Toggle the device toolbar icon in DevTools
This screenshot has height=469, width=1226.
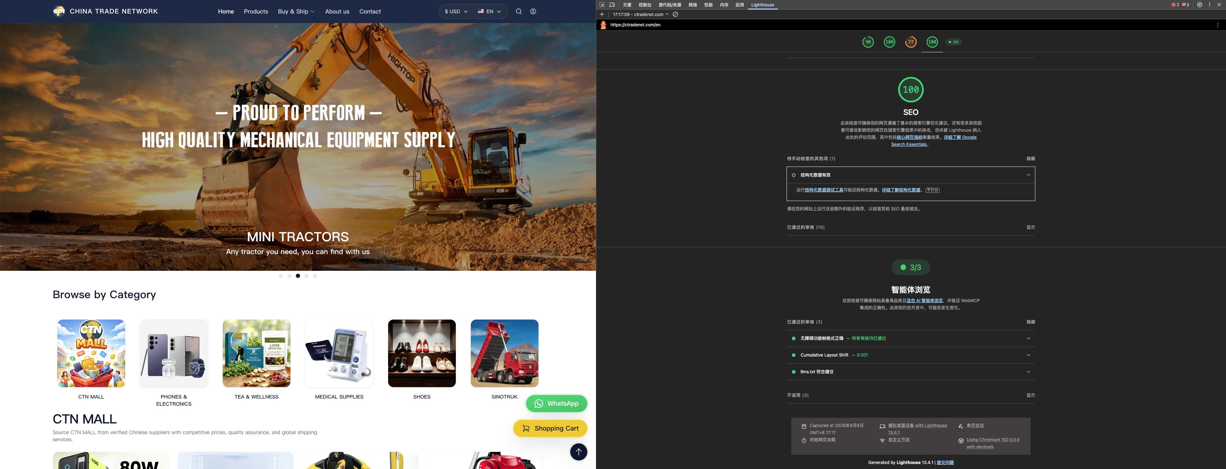point(612,5)
